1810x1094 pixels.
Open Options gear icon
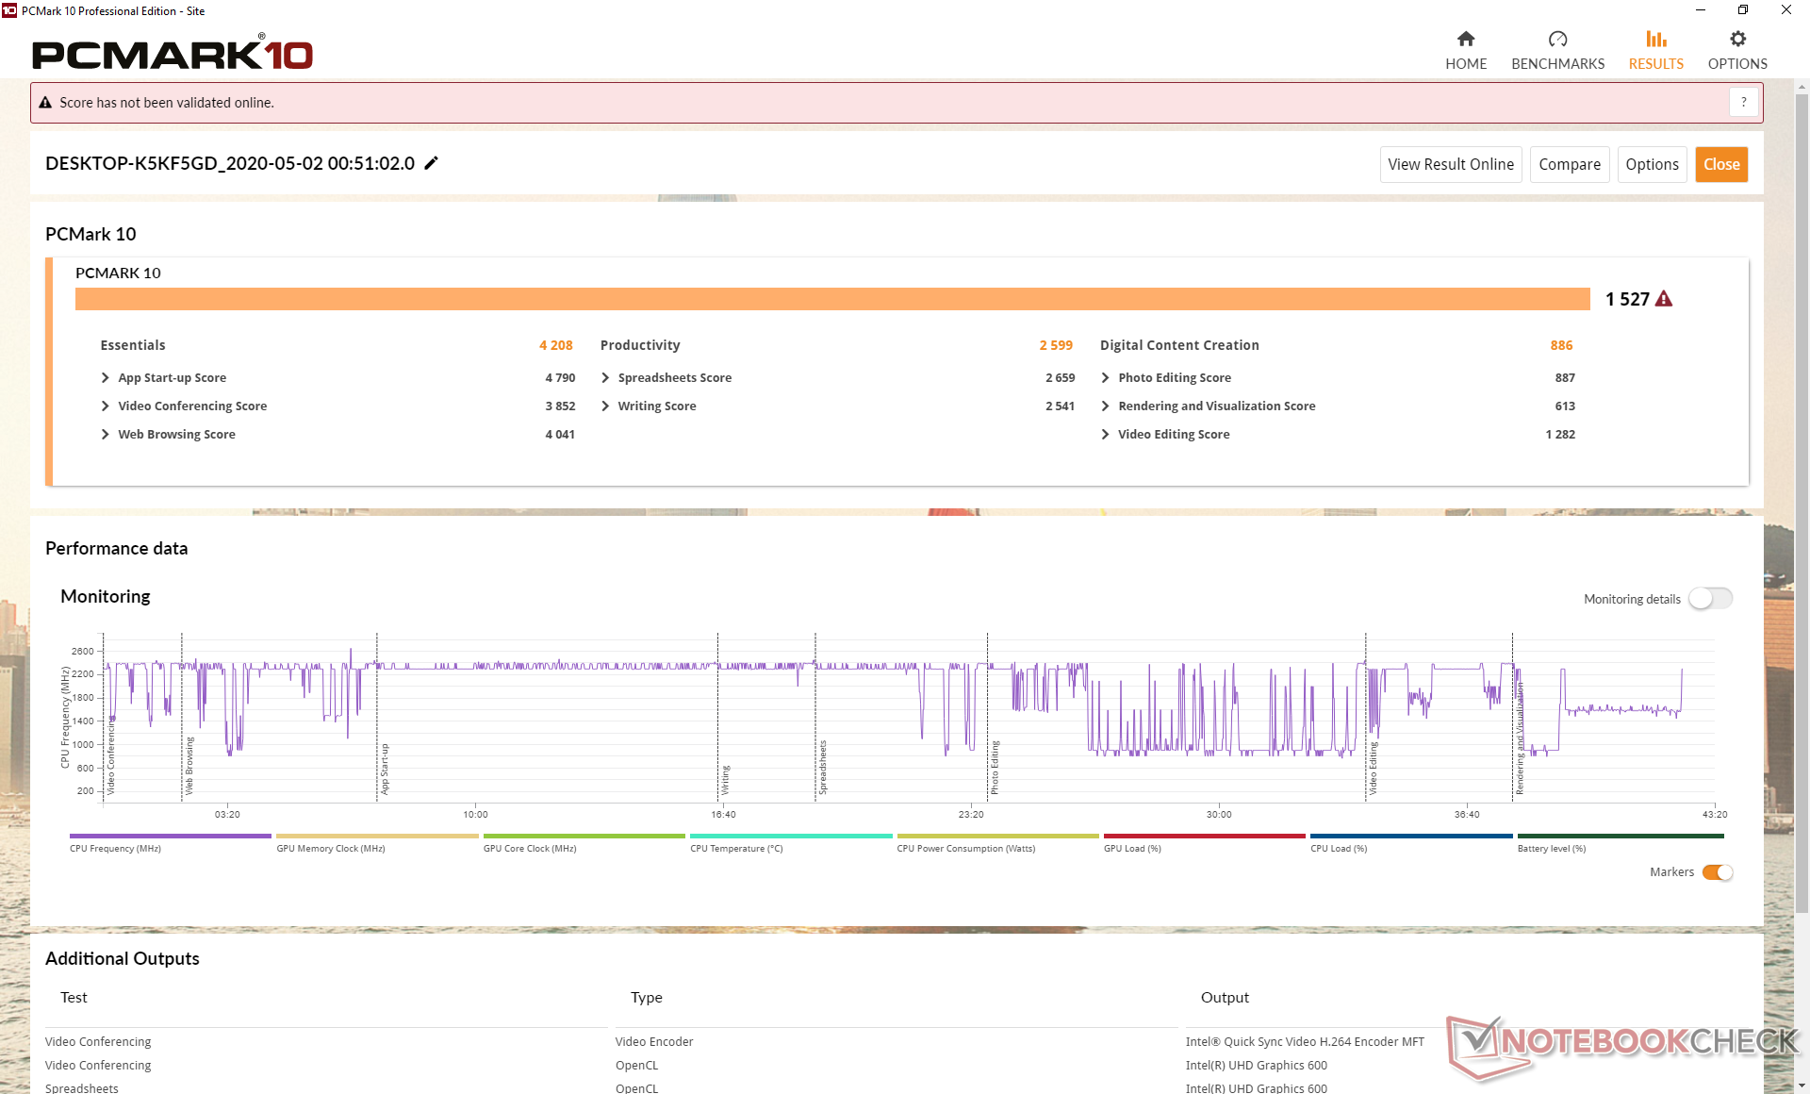click(1737, 40)
